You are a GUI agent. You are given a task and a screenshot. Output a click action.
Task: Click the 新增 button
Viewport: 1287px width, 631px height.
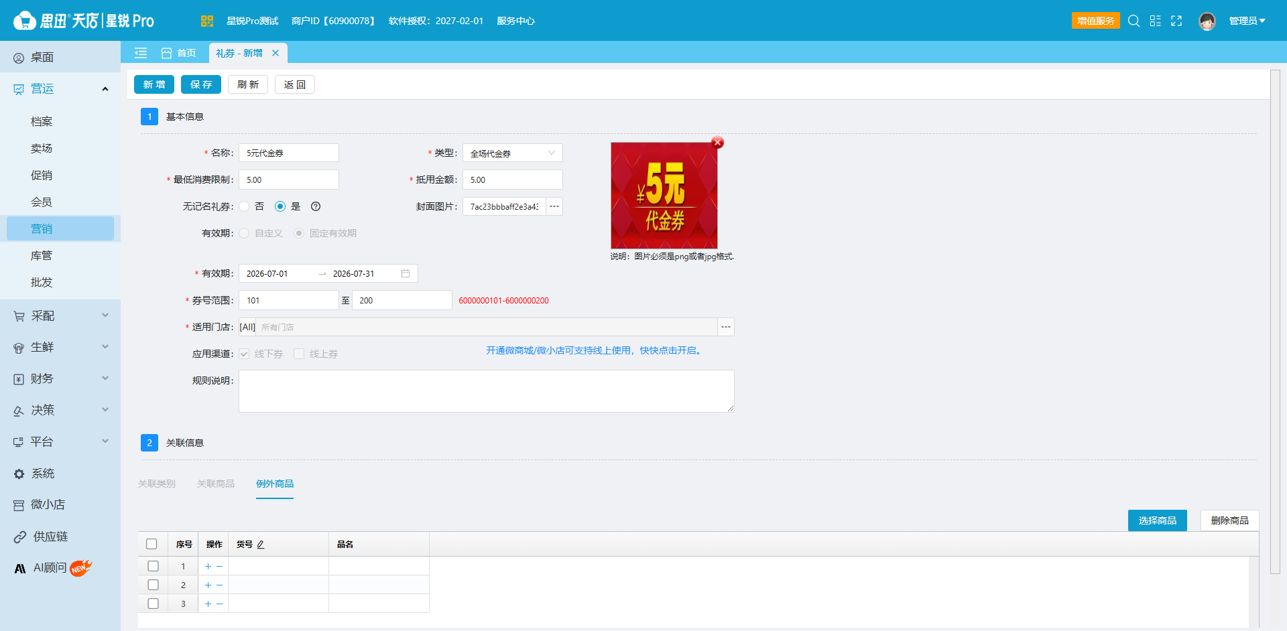point(154,84)
